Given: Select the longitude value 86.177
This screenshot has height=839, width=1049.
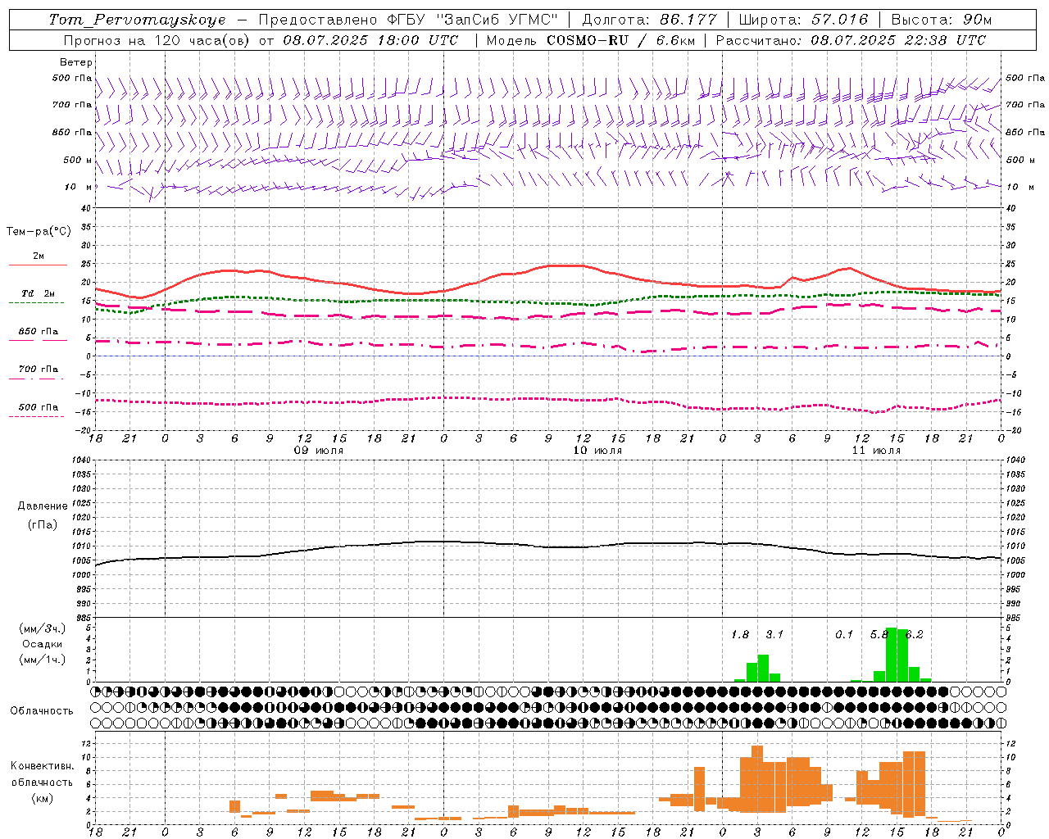Looking at the screenshot, I should 688,20.
